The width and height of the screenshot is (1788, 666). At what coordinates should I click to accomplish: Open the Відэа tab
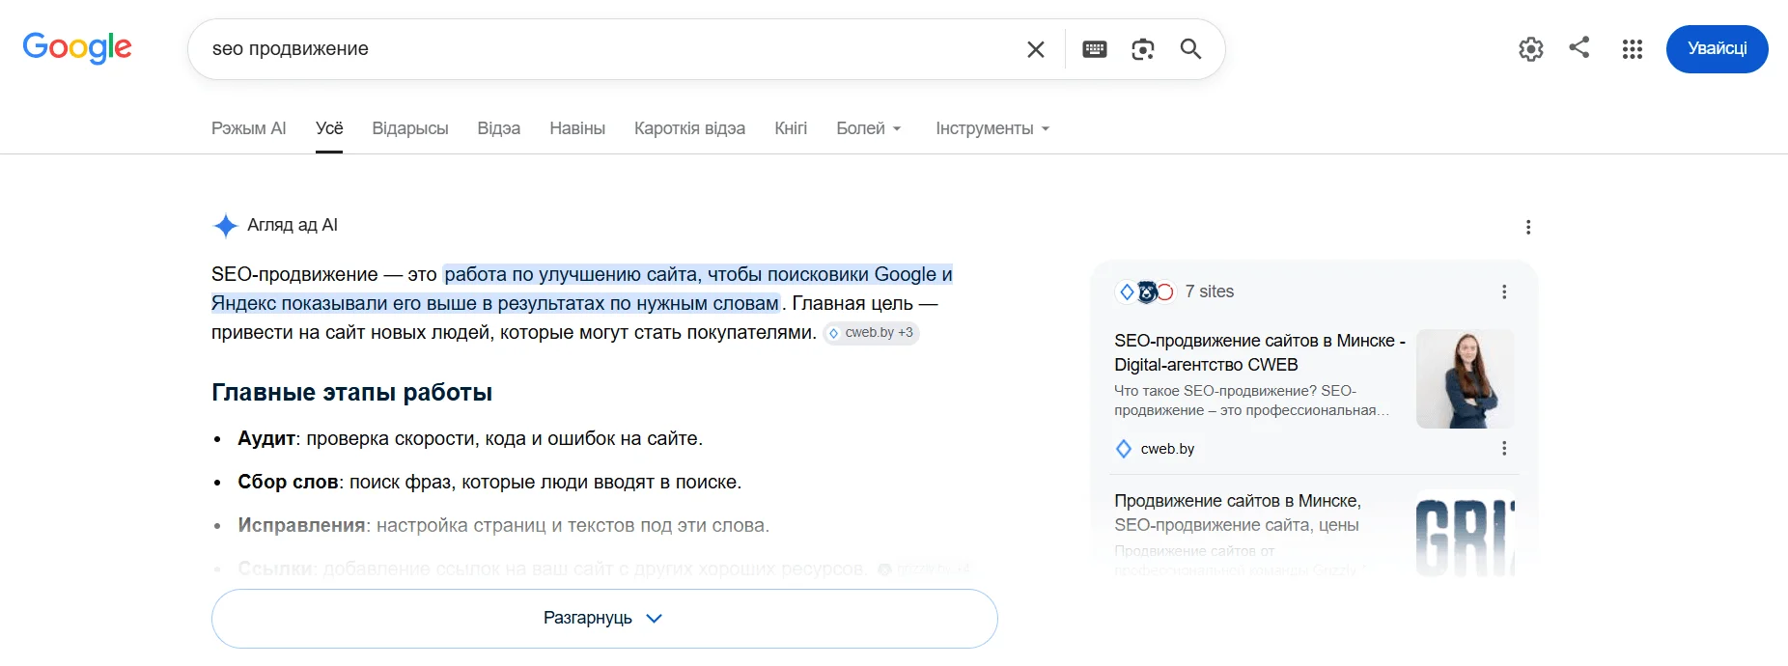(499, 128)
